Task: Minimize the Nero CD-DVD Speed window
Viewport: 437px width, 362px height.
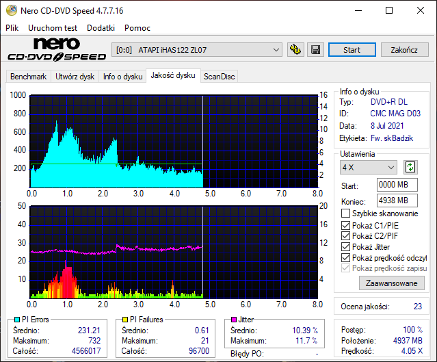Action: coord(358,10)
